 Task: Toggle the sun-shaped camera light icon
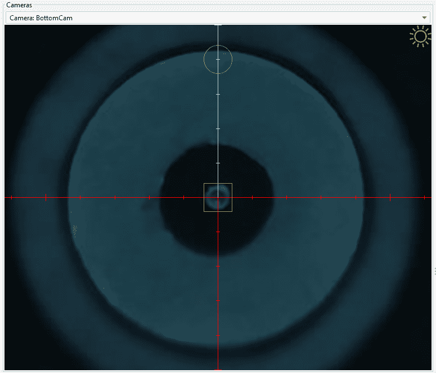pyautogui.click(x=420, y=37)
